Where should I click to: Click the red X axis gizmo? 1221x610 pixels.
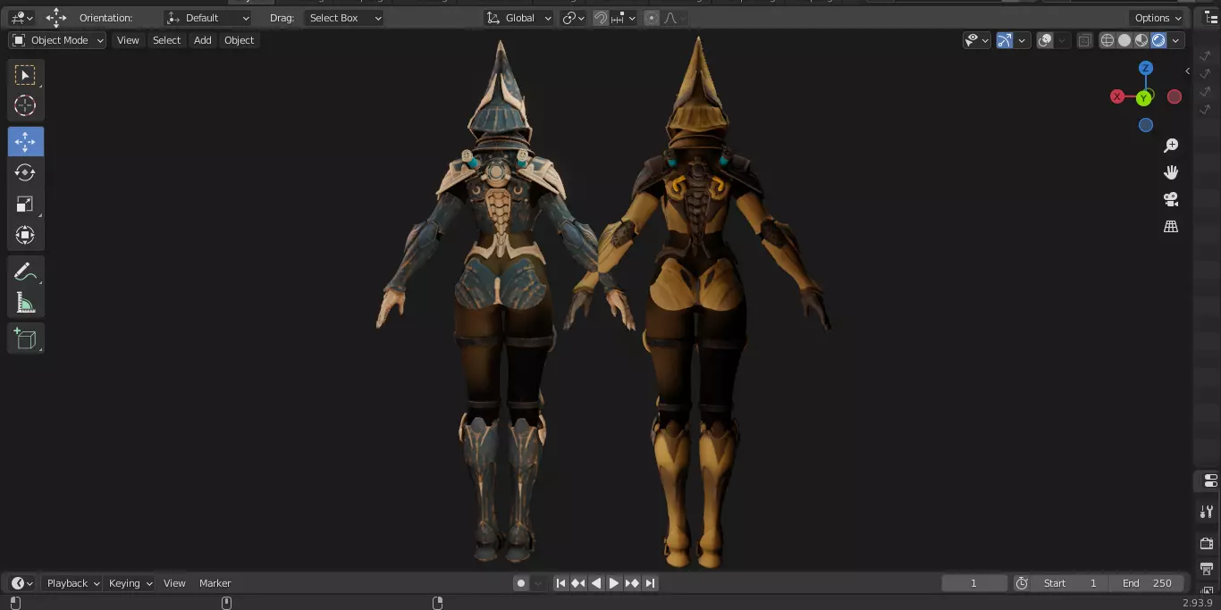tap(1117, 96)
